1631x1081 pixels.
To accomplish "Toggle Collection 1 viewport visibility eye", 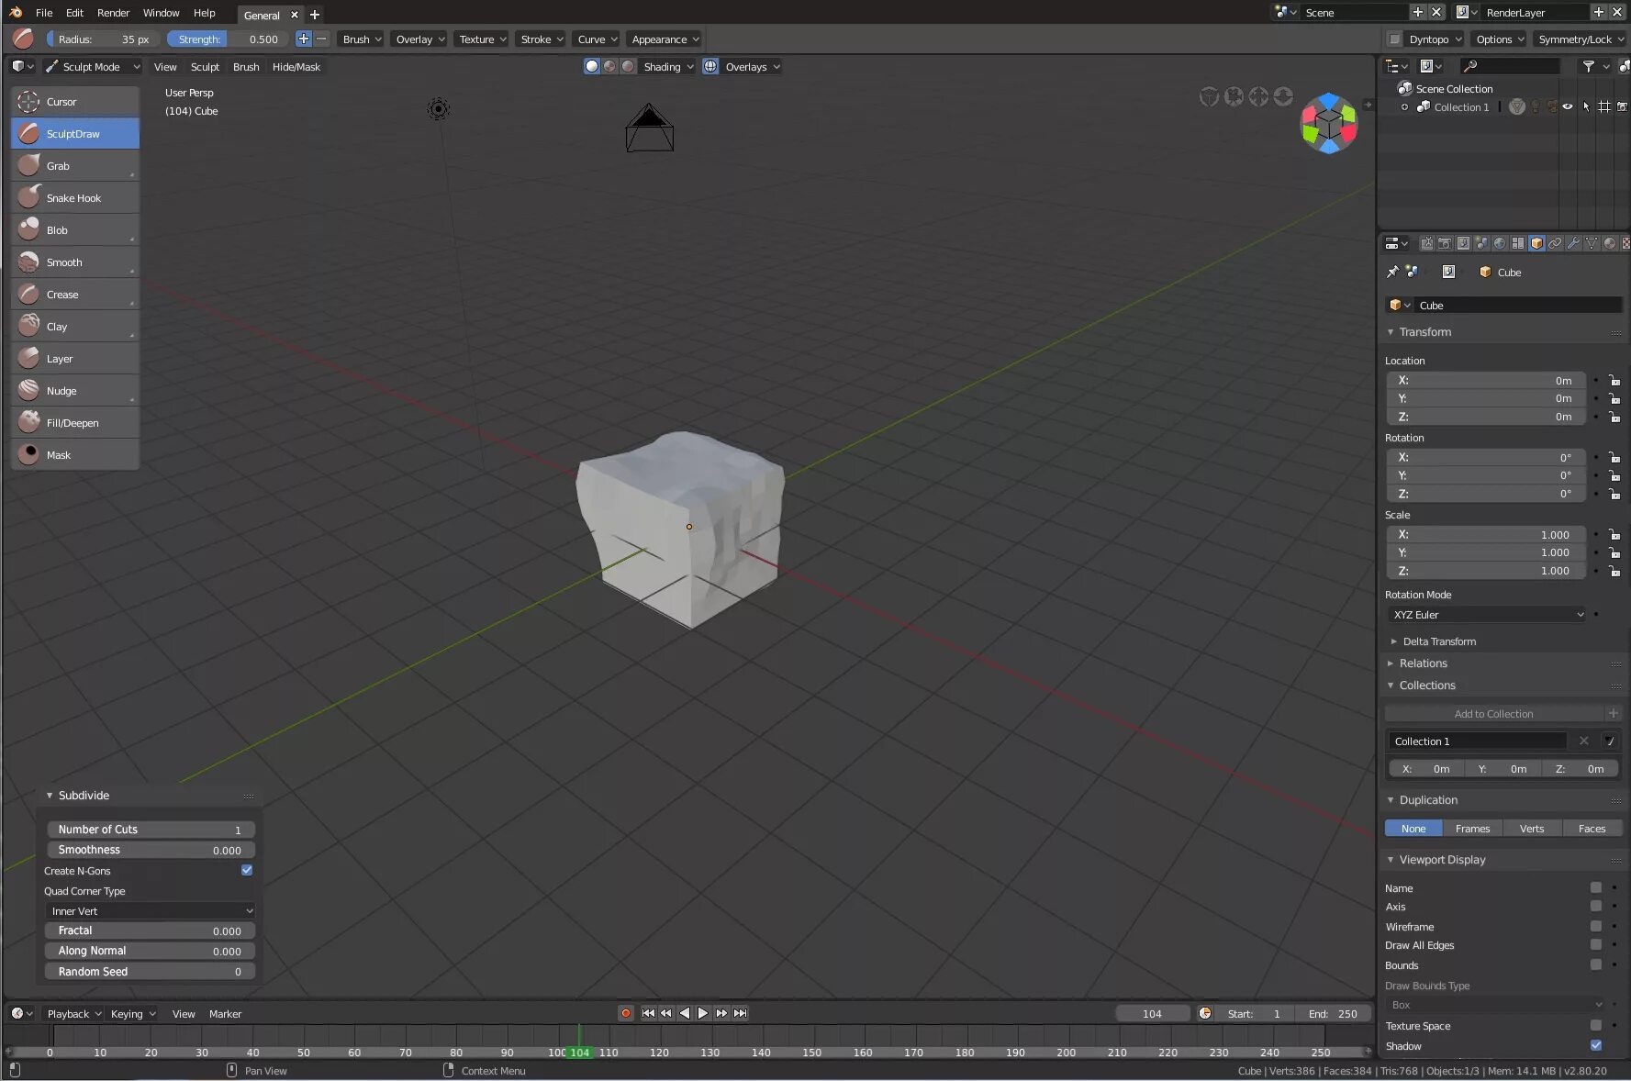I will pyautogui.click(x=1568, y=106).
